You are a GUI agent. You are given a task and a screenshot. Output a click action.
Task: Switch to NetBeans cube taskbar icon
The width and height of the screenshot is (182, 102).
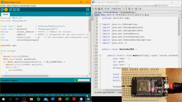(x=81, y=99)
